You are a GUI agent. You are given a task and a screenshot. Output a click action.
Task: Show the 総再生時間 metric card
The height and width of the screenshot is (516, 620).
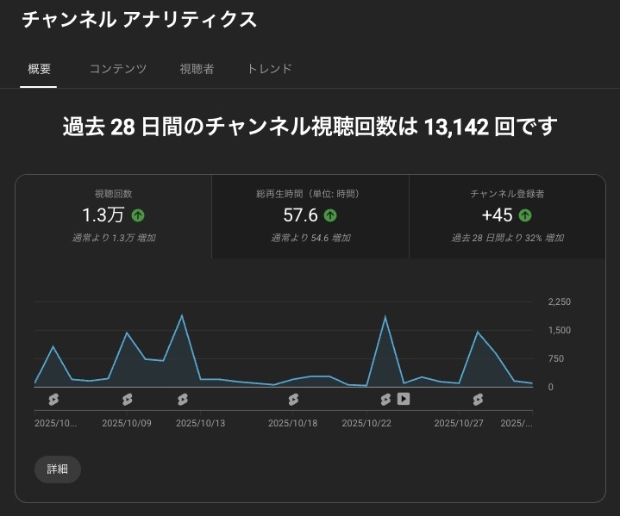click(310, 216)
